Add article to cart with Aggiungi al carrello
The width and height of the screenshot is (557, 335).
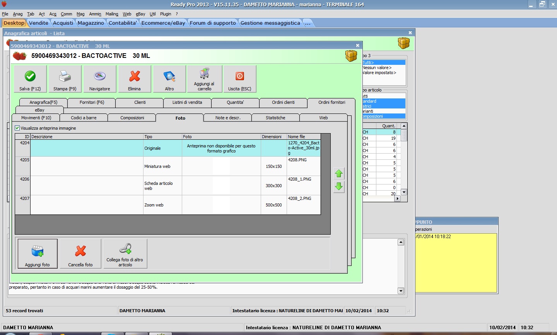tap(205, 79)
